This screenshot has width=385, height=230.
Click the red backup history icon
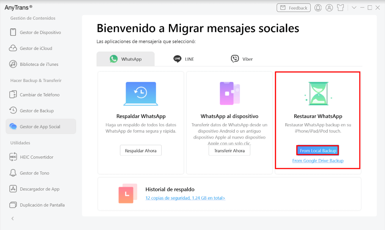[128, 193]
